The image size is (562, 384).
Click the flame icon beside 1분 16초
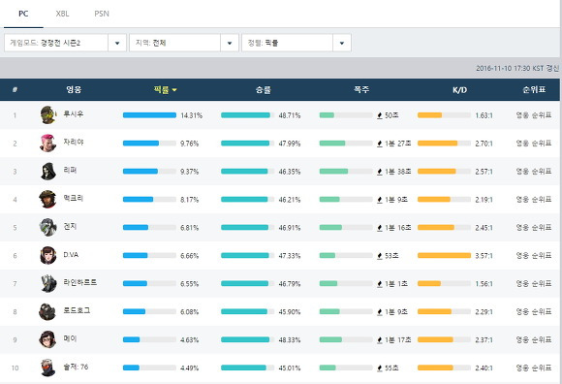point(380,228)
